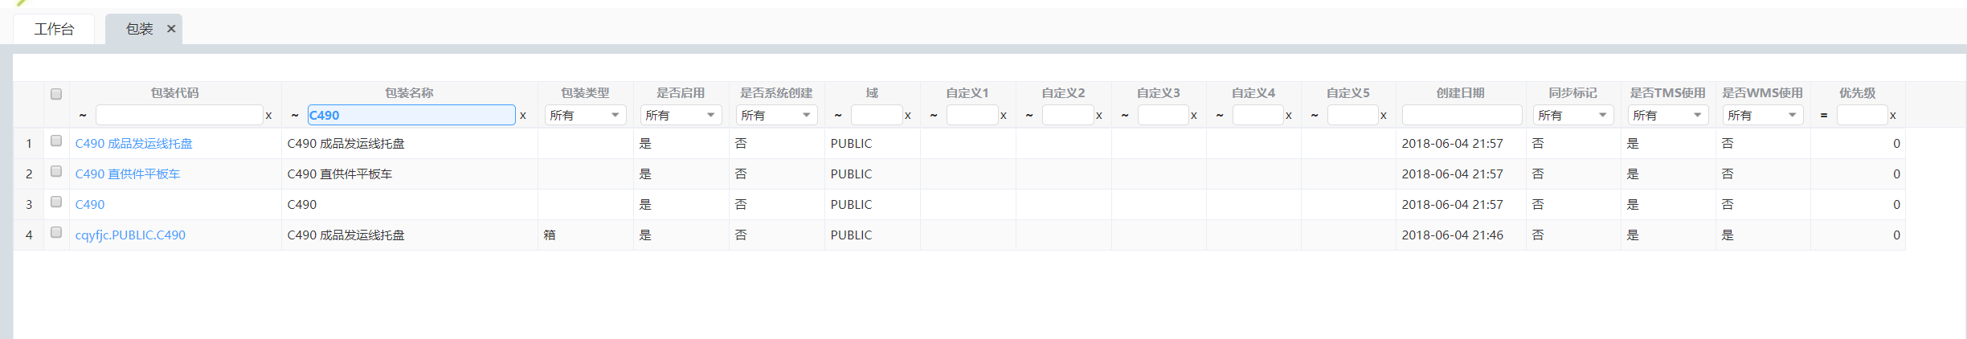Open the cqyfjc.PUBLIC.C490 package link
The image size is (1967, 339).
click(x=130, y=235)
